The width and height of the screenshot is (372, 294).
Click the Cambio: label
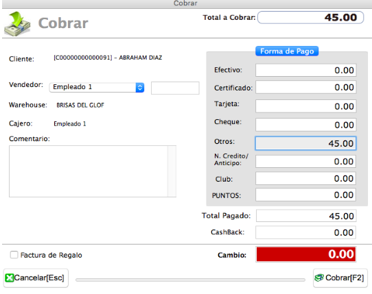coord(232,255)
